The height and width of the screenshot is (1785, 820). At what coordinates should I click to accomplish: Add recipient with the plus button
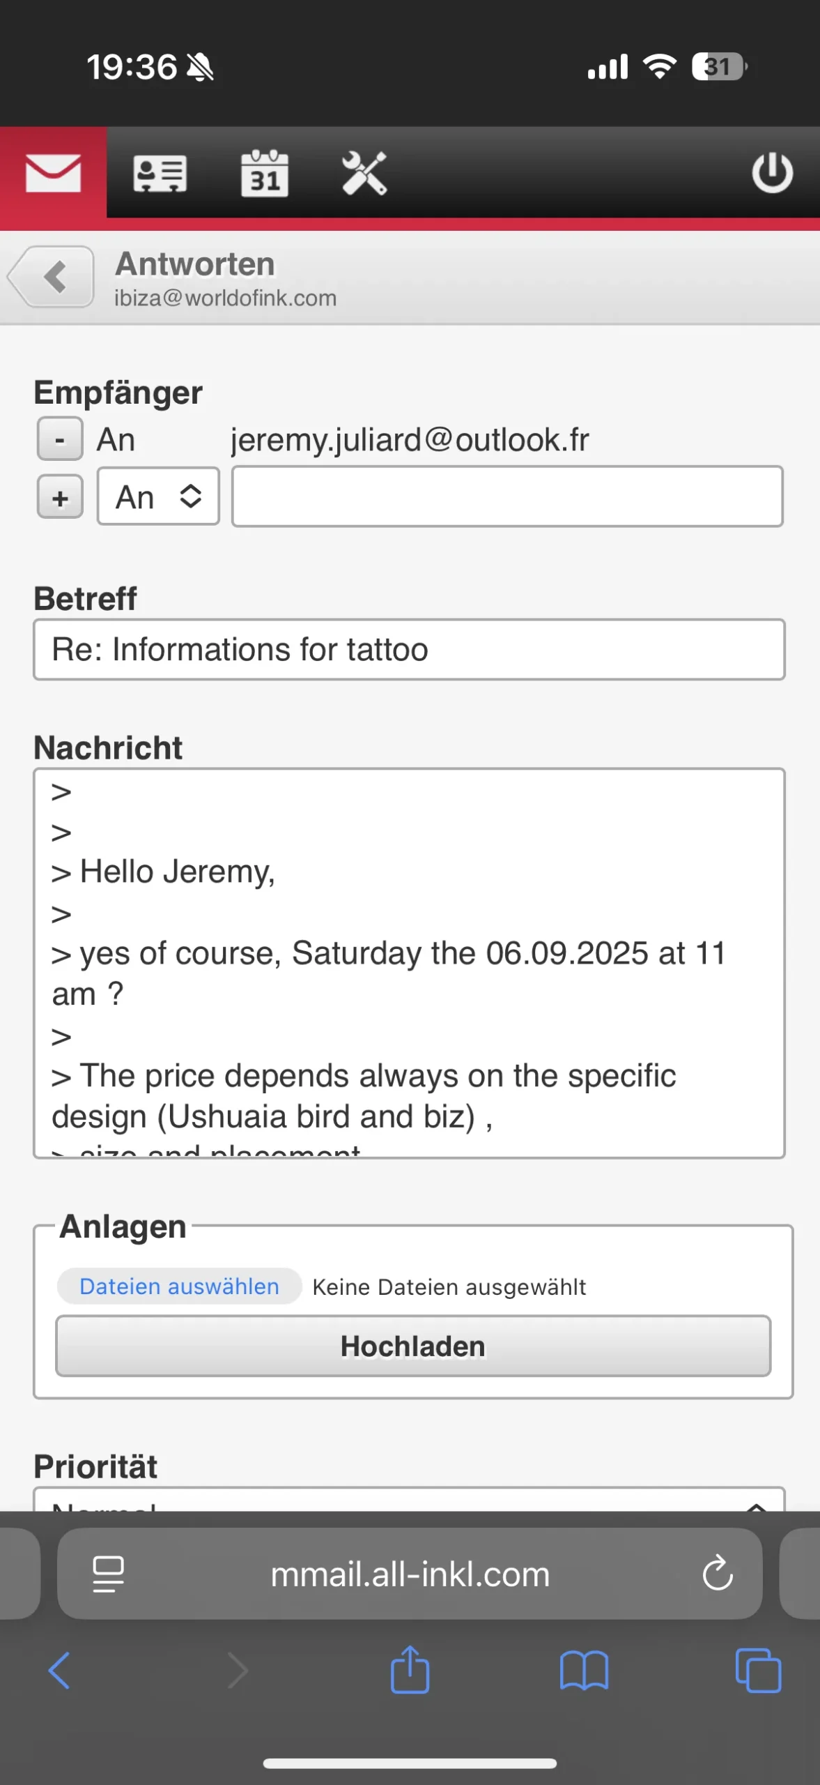coord(60,498)
